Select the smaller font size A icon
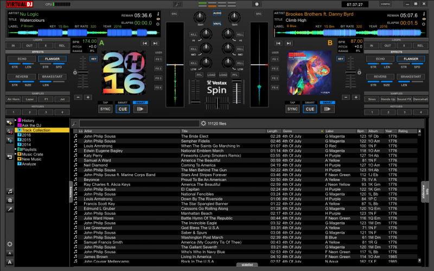Image resolution: width=434 pixels, height=271 pixels. [x=10, y=253]
